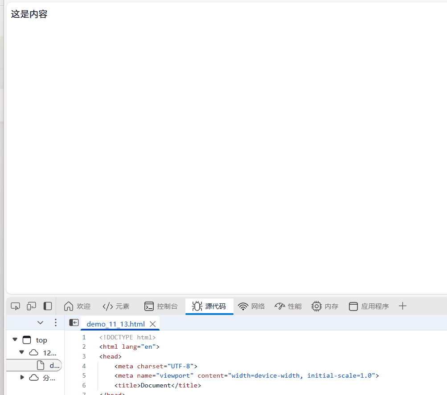Activate the inspect element picker icon
Viewport: 447px width, 395px height.
click(16, 306)
